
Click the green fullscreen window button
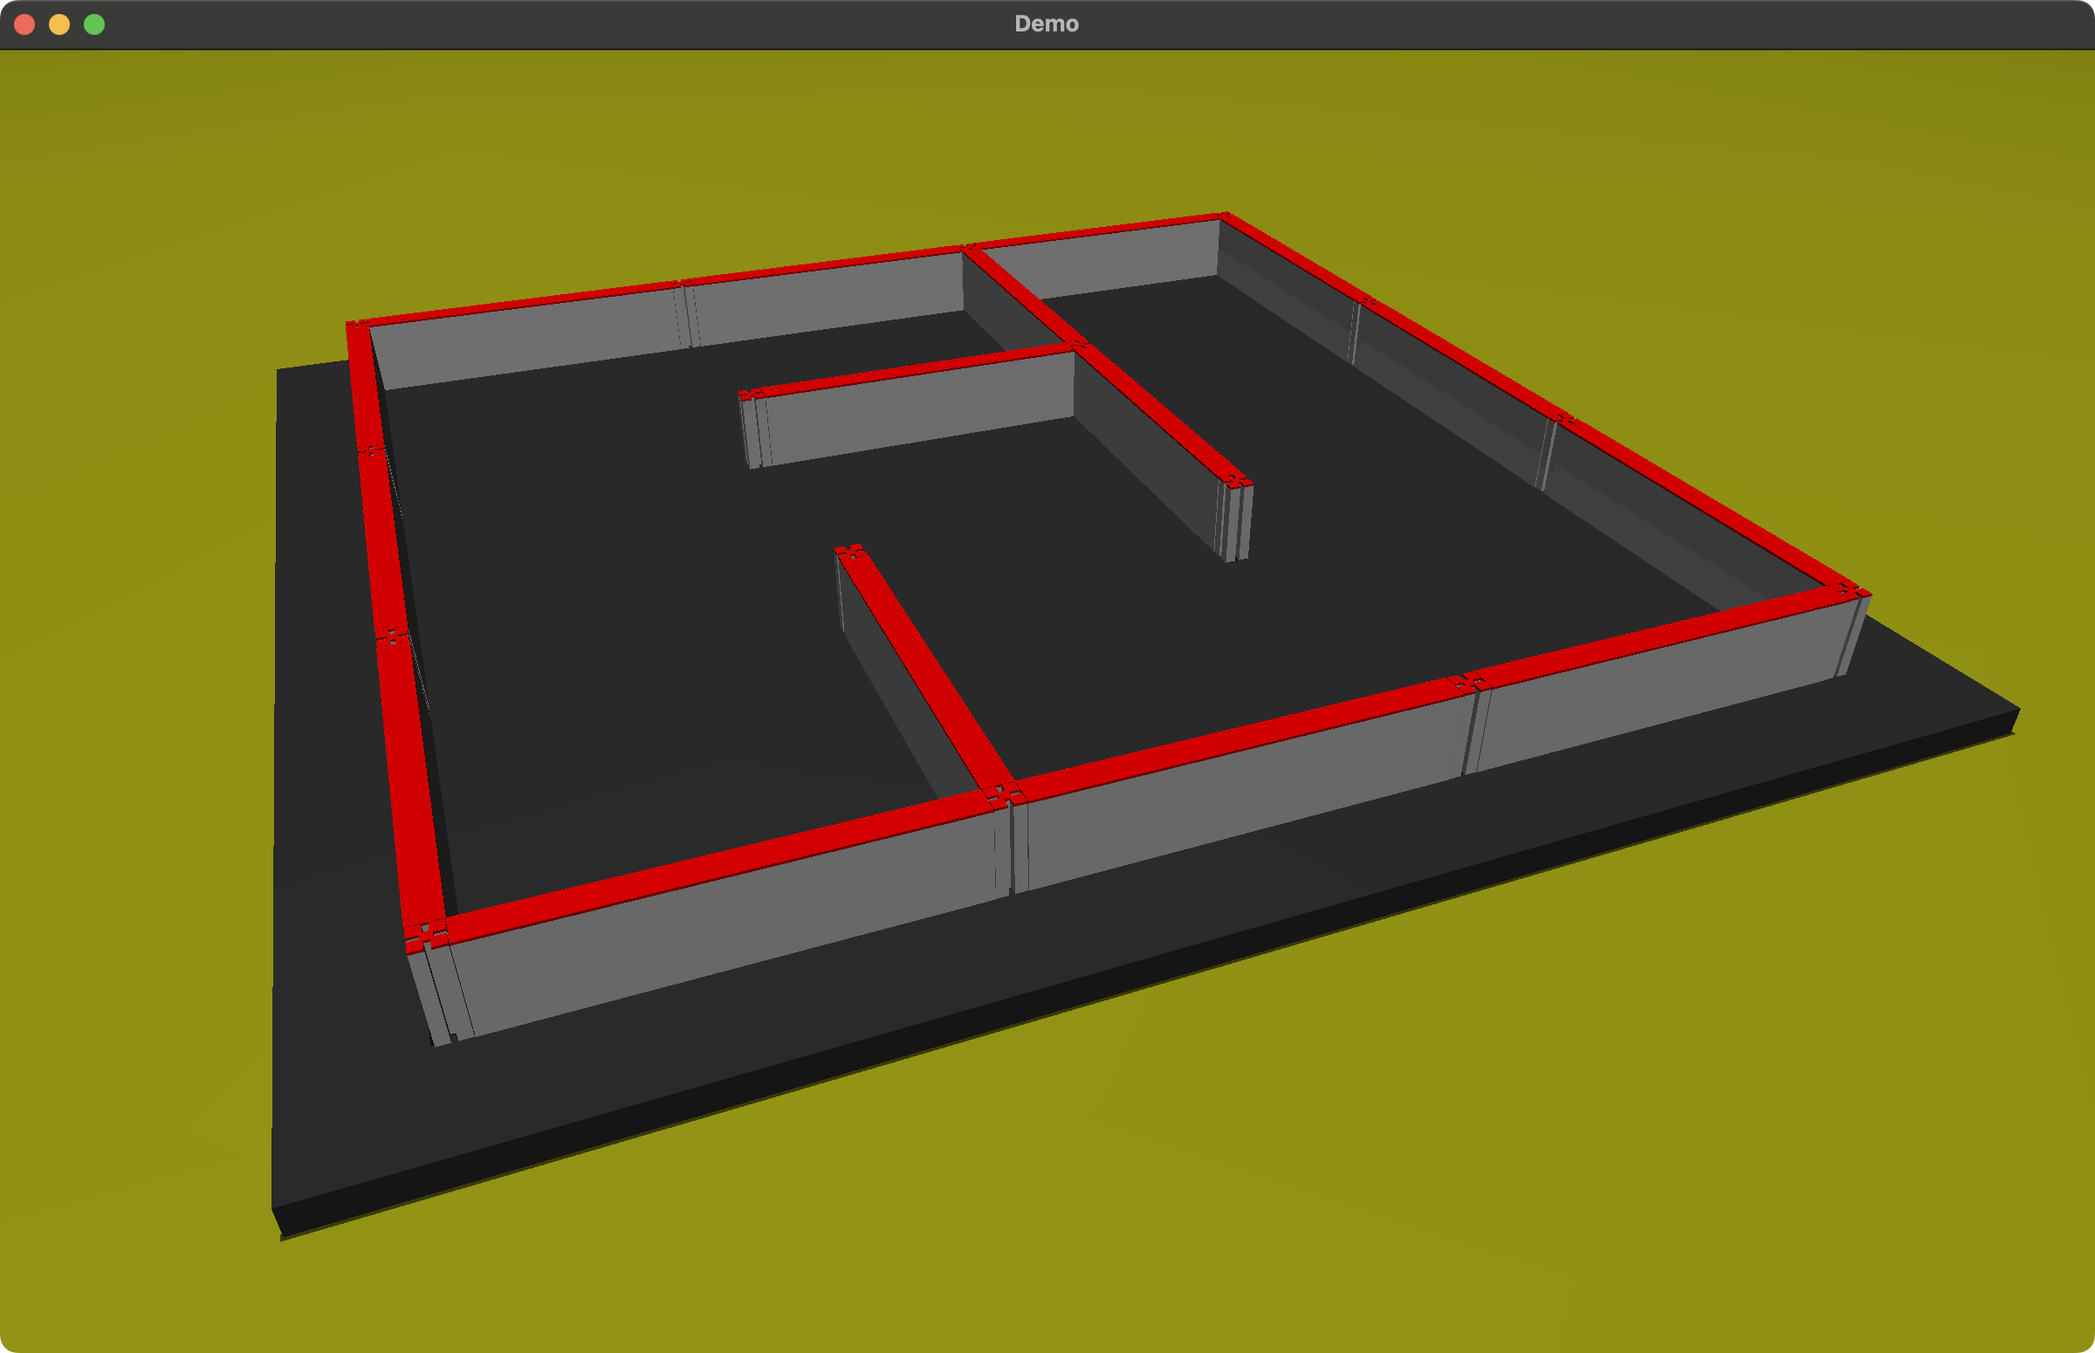(94, 24)
